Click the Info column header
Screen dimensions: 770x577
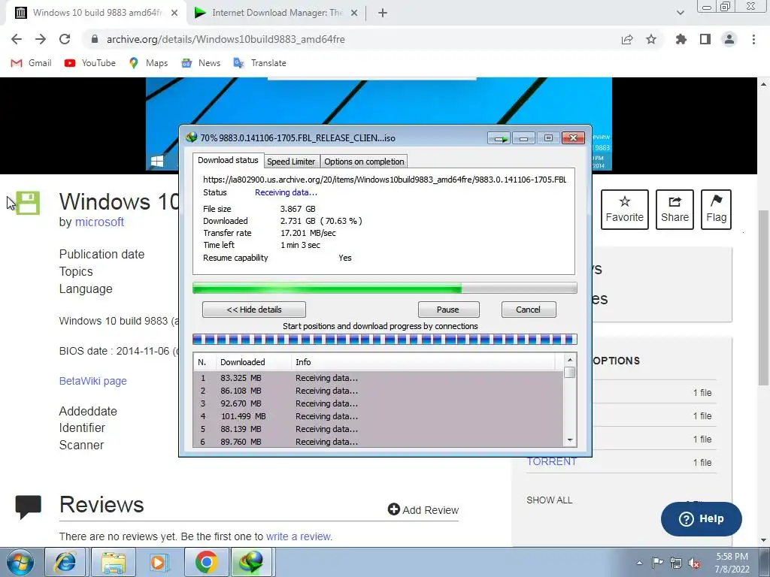pyautogui.click(x=423, y=362)
